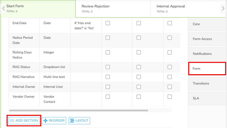Tick third checkbox in Vendor Owner row
Viewport: 227px width, 128px height.
pyautogui.click(x=170, y=97)
